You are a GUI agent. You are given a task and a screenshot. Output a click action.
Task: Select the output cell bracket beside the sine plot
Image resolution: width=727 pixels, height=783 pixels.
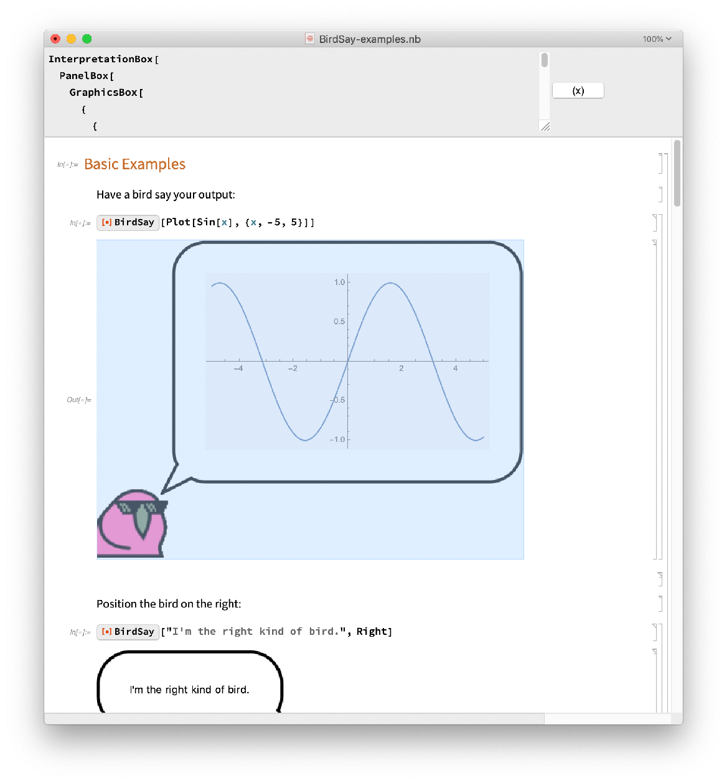point(655,399)
